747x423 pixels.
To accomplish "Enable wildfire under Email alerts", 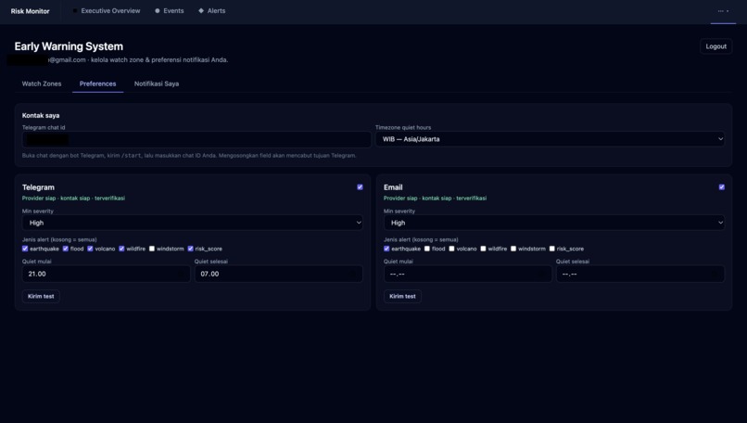I will tap(483, 249).
